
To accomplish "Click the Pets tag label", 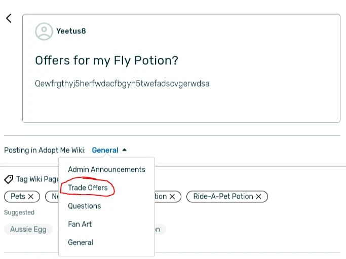I will coord(18,196).
